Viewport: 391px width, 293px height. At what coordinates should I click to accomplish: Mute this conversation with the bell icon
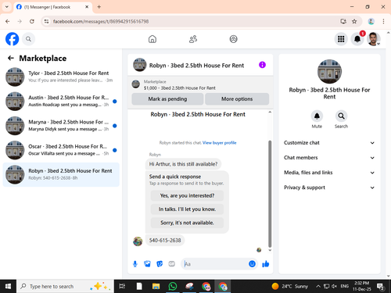[317, 116]
